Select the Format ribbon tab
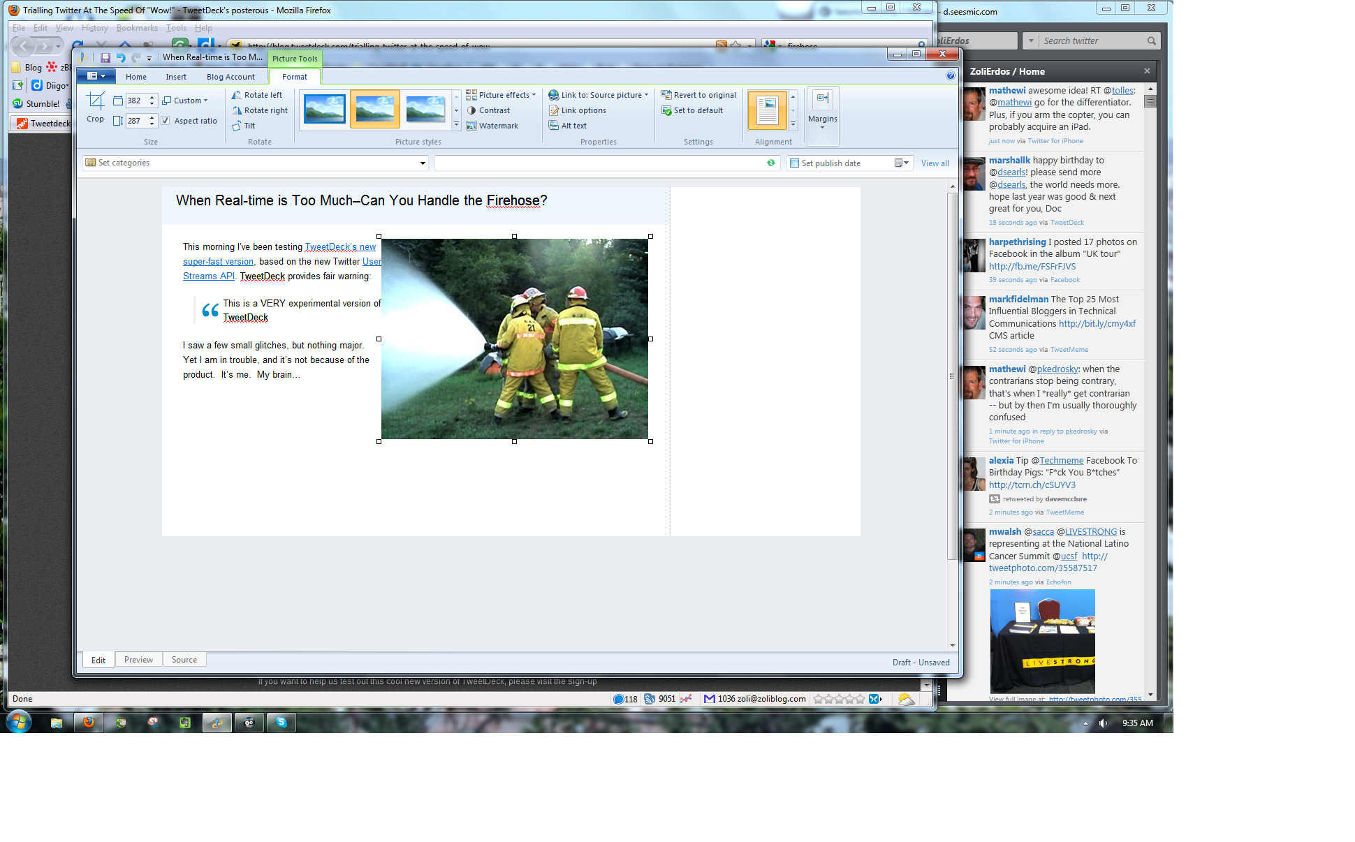Viewport: 1355px width, 842px height. coord(295,77)
